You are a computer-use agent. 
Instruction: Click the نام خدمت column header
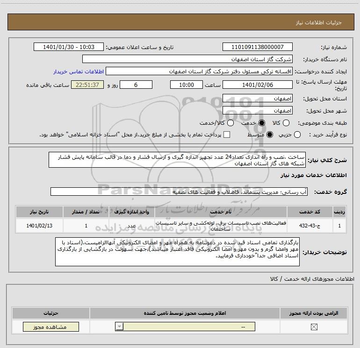[221, 212]
